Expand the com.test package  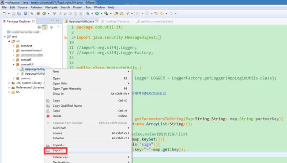point(13,46)
